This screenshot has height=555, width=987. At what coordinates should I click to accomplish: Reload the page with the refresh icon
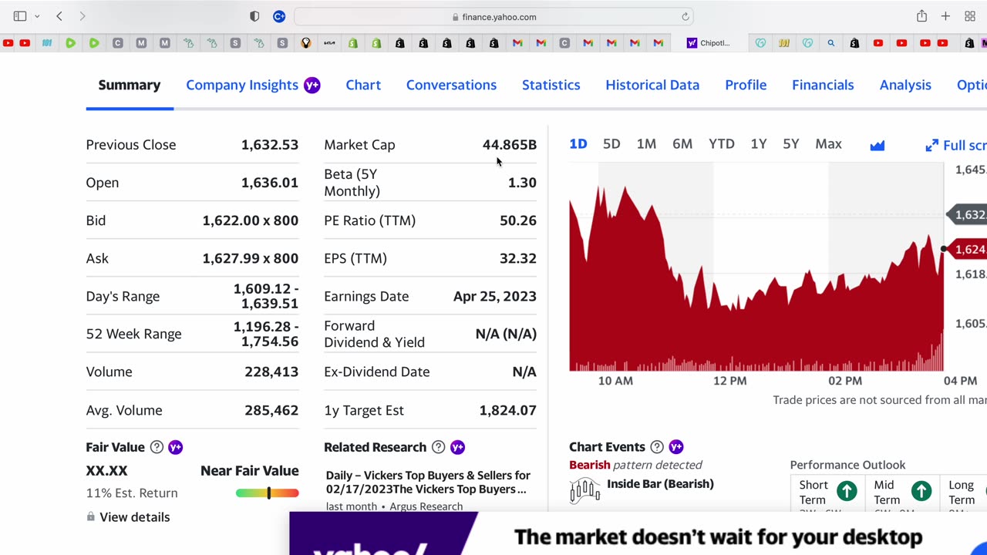[x=685, y=16]
